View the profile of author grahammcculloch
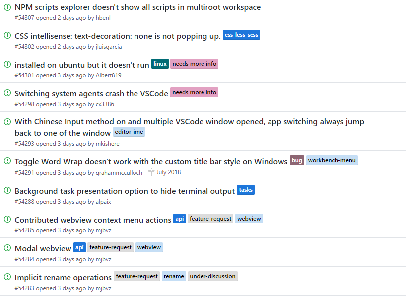 pos(119,173)
